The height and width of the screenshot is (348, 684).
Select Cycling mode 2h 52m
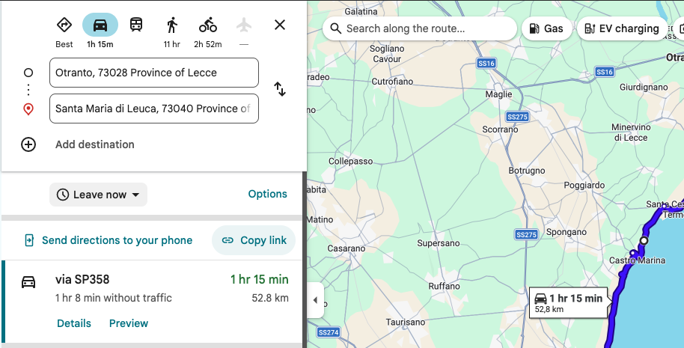pyautogui.click(x=208, y=25)
